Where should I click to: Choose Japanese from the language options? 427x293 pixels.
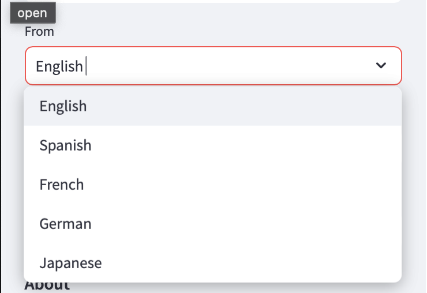(x=213, y=263)
